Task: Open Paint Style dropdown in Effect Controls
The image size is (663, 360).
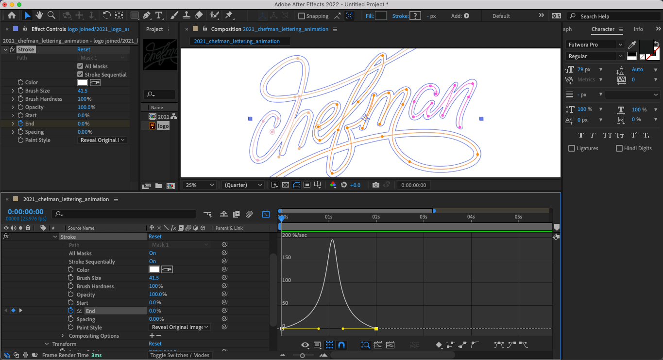Action: click(x=102, y=140)
